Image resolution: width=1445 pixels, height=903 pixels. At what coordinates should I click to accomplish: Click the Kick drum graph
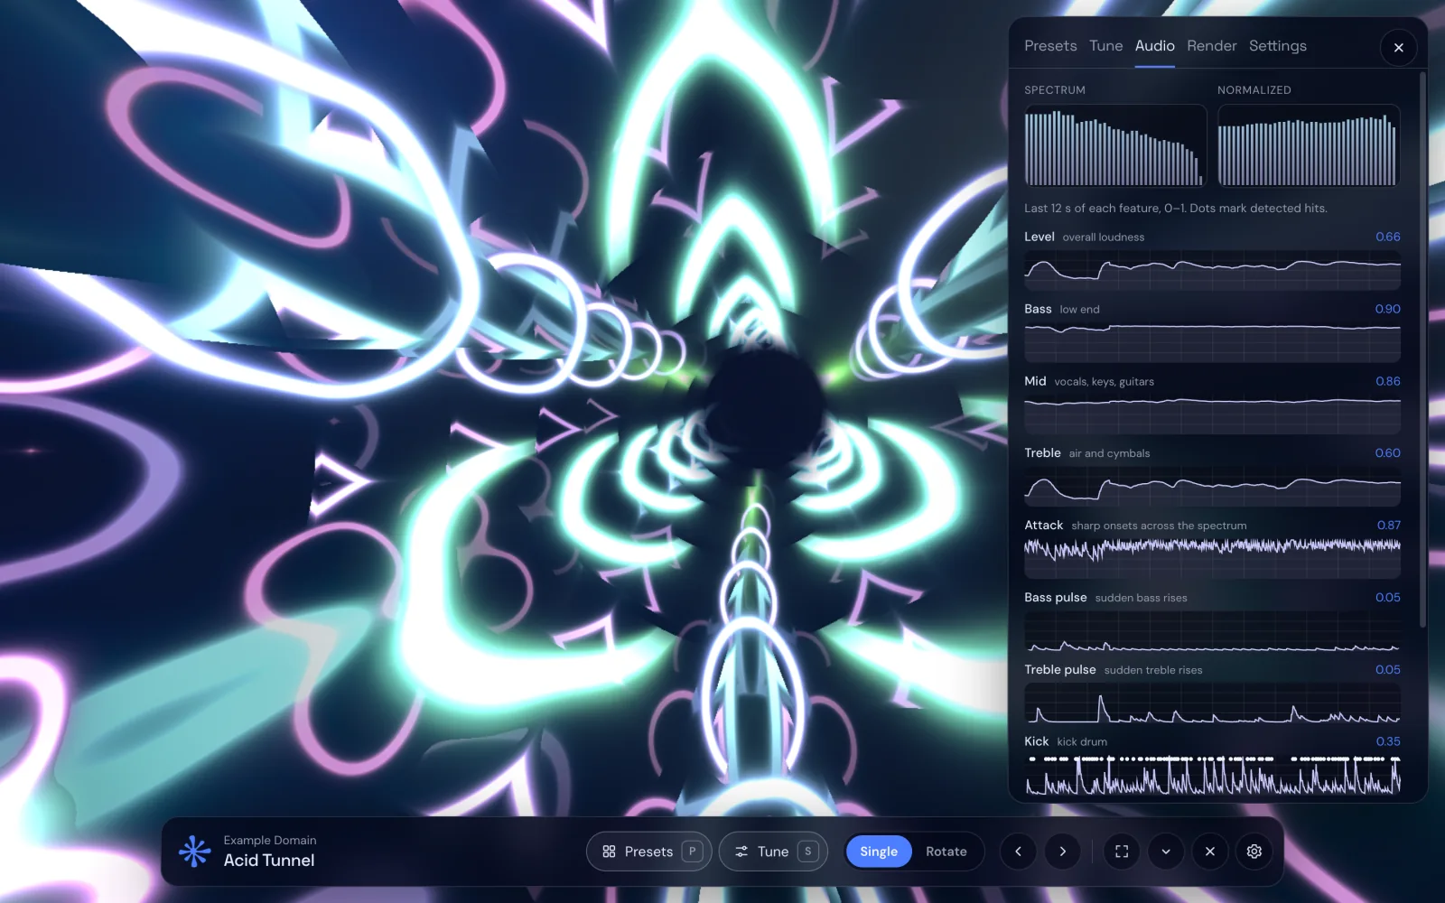(1212, 776)
